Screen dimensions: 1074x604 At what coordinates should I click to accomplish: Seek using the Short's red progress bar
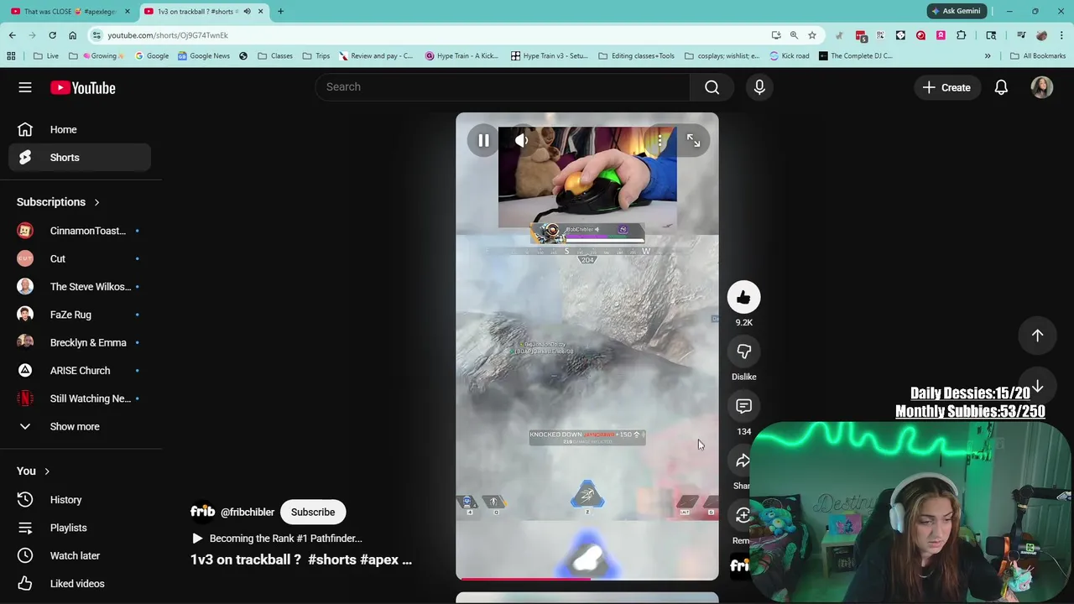click(587, 578)
